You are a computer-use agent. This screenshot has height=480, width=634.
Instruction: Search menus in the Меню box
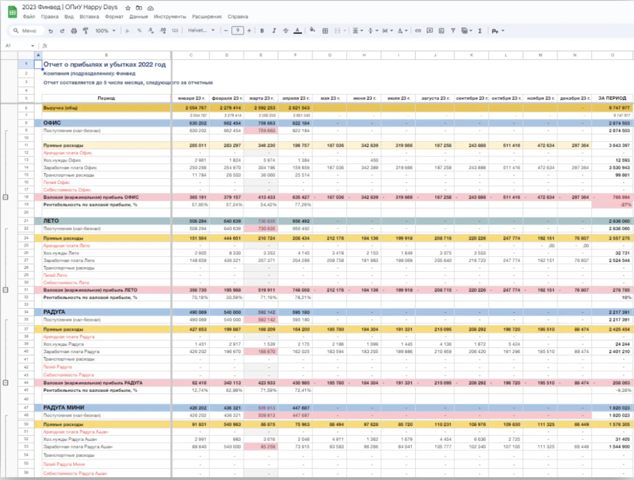click(26, 31)
